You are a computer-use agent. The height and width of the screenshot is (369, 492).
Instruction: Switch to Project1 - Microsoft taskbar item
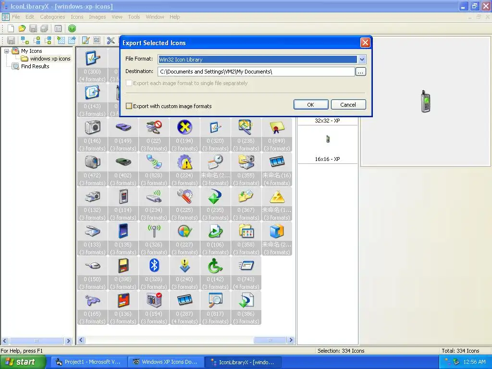coord(89,362)
